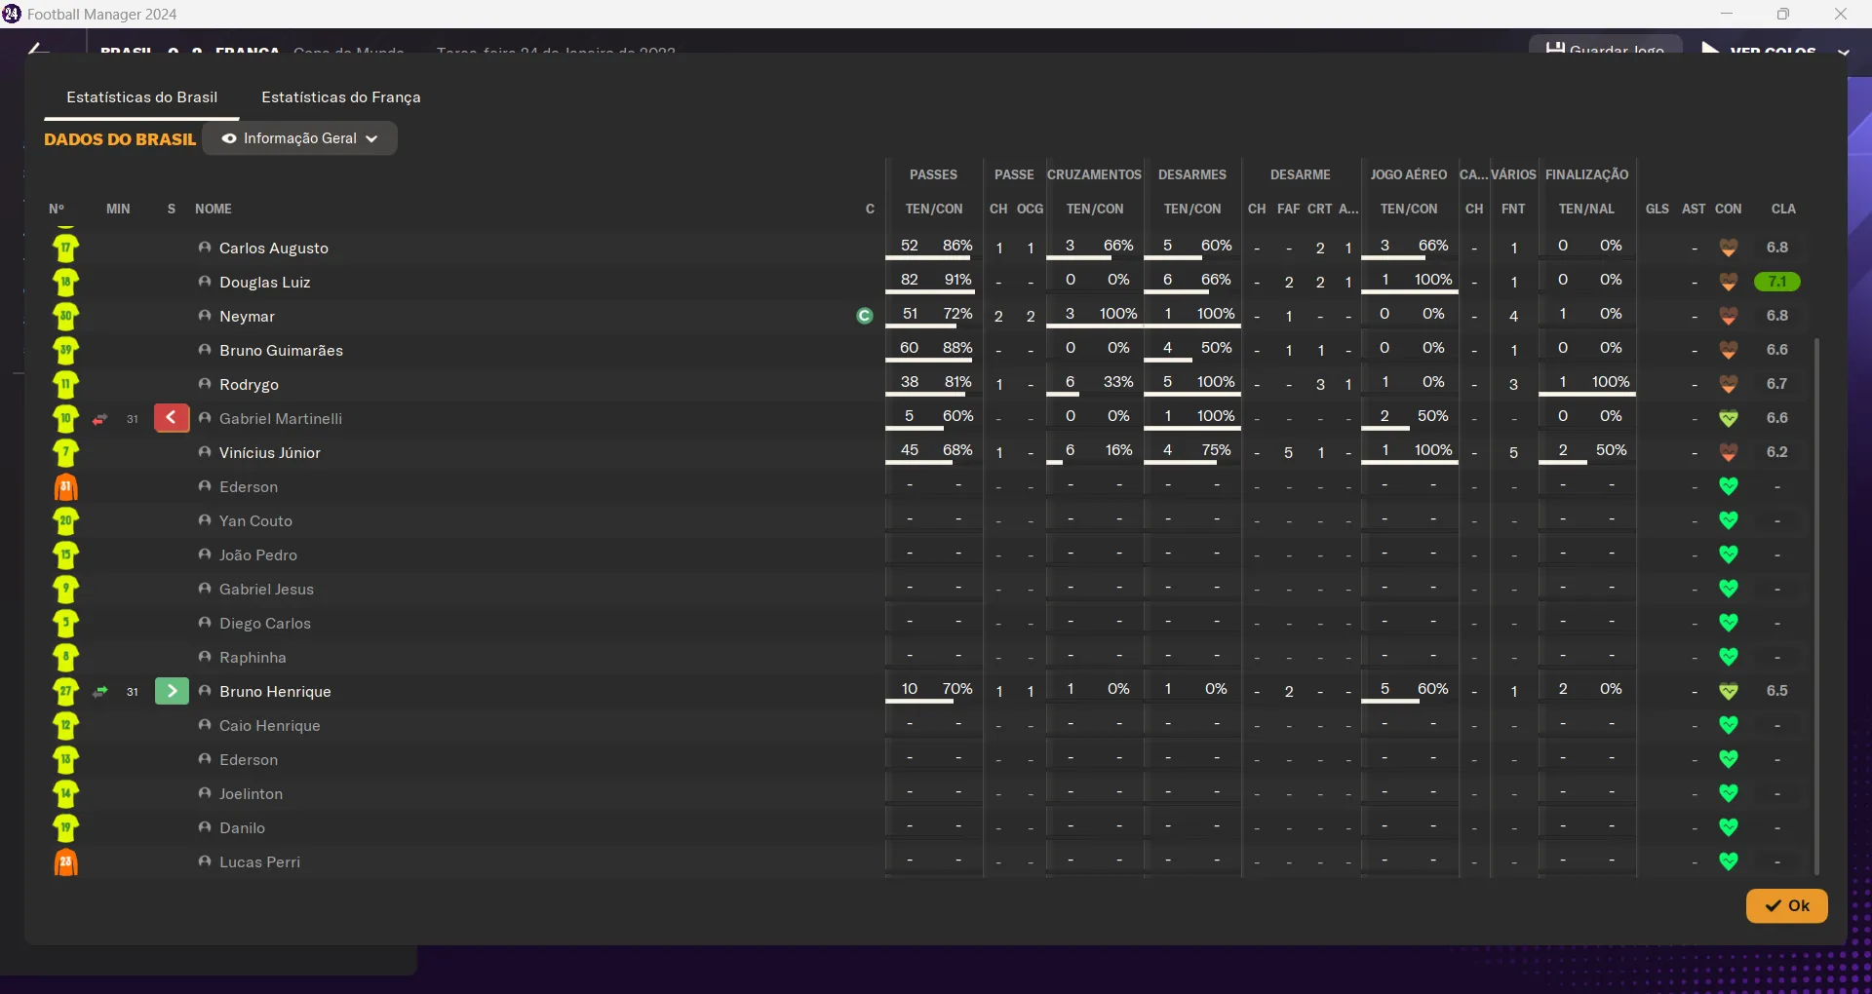Click Gabriel Martinelli's red substituted-off arrow icon
Screen dimensions: 1872x994
click(172, 419)
